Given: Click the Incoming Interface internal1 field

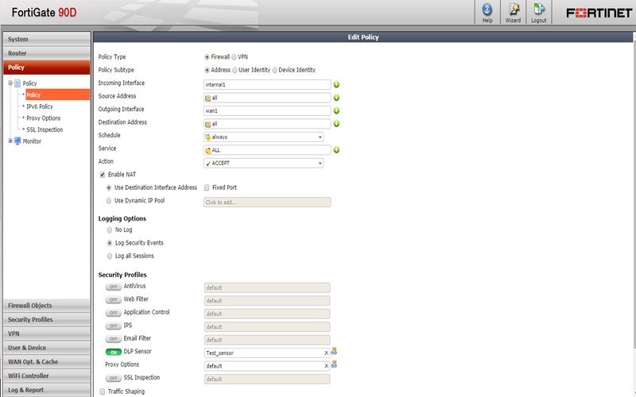Looking at the screenshot, I should (x=267, y=85).
